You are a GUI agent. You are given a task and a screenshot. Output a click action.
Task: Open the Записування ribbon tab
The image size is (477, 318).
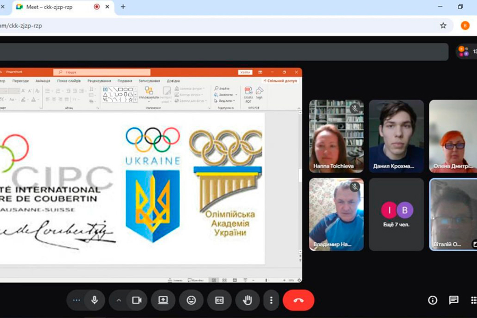pyautogui.click(x=149, y=81)
